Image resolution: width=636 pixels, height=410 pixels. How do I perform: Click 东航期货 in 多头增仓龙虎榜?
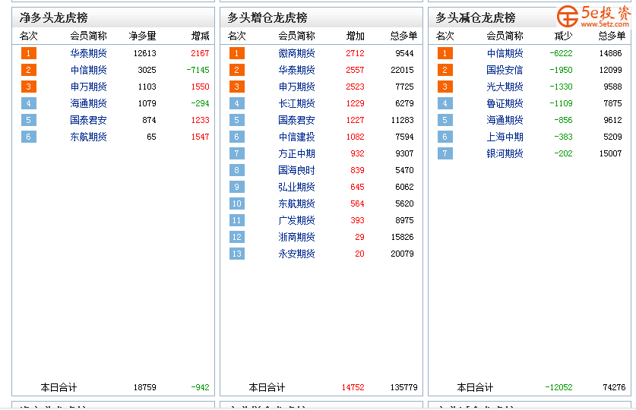click(x=296, y=203)
